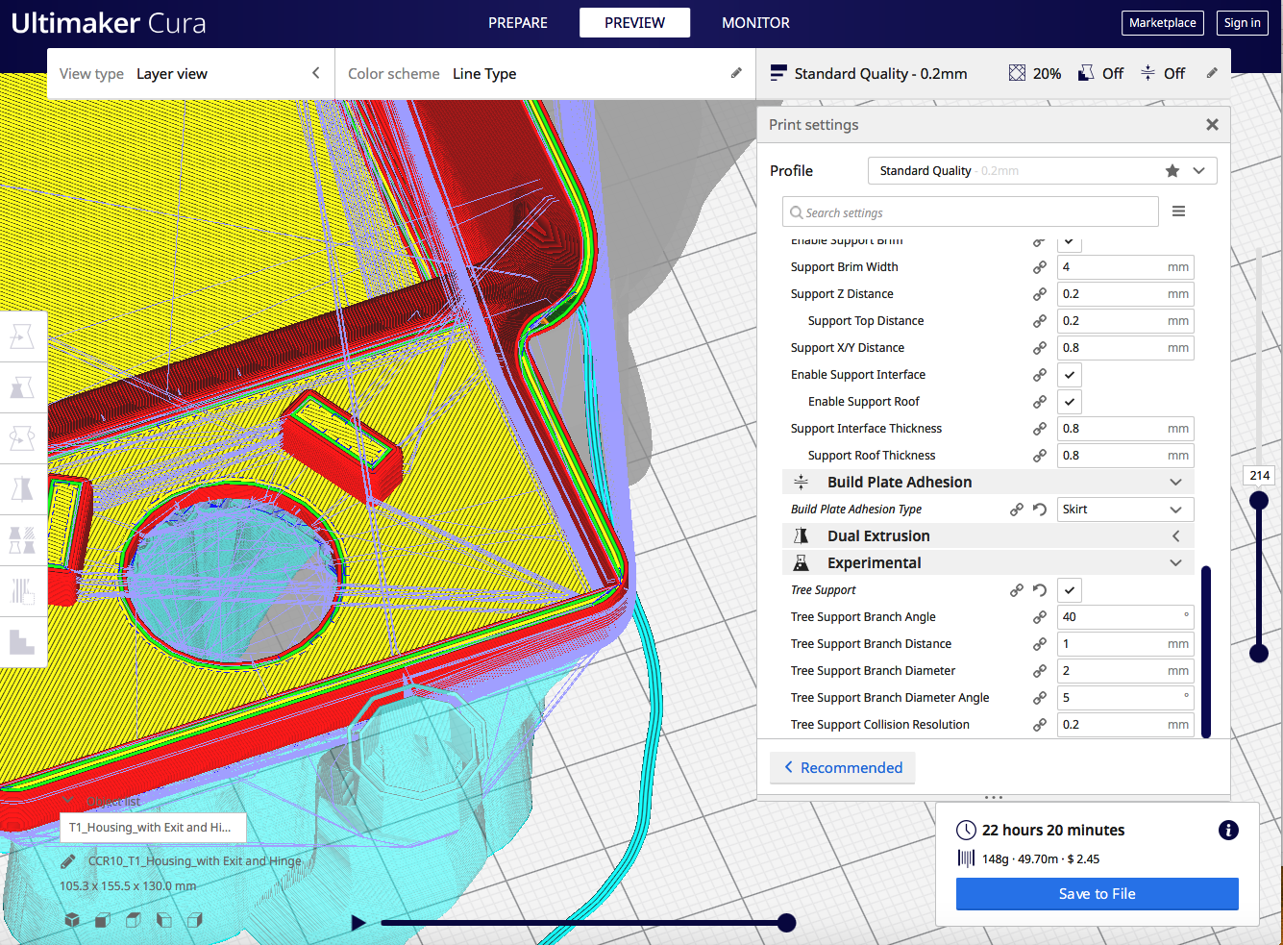
Task: Collapse view options with the left chevron
Action: tap(315, 73)
